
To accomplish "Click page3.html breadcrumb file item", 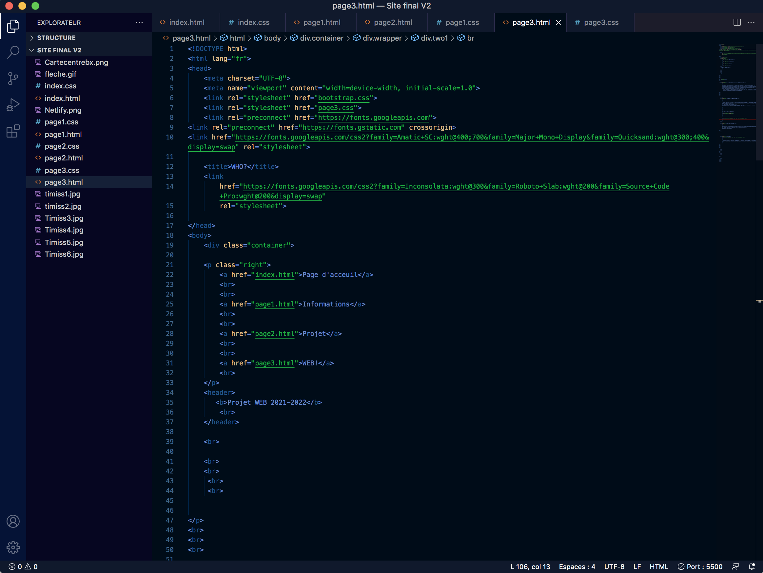I will click(186, 38).
